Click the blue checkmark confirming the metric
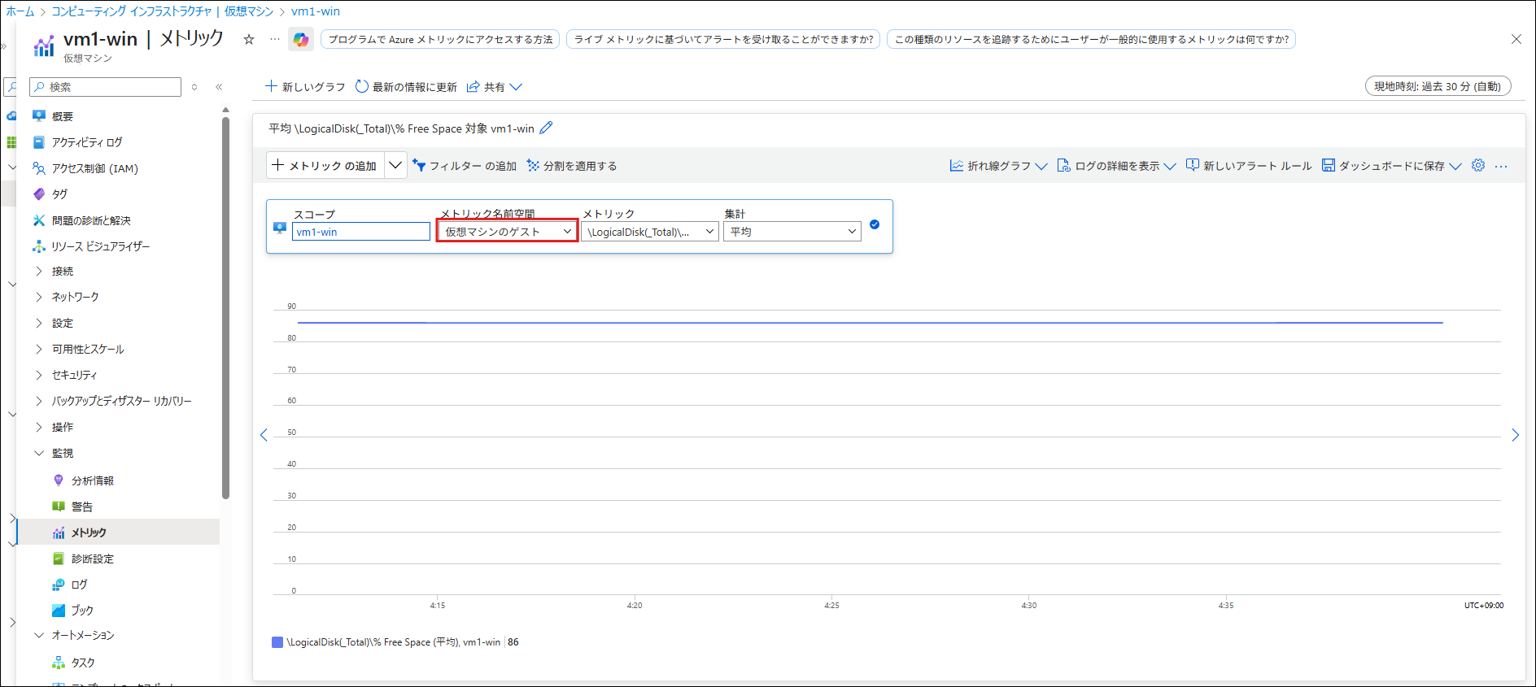The width and height of the screenshot is (1536, 687). 875,224
